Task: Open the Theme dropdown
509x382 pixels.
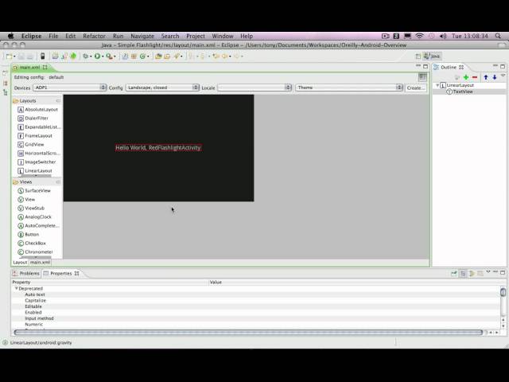Action: pyautogui.click(x=349, y=88)
